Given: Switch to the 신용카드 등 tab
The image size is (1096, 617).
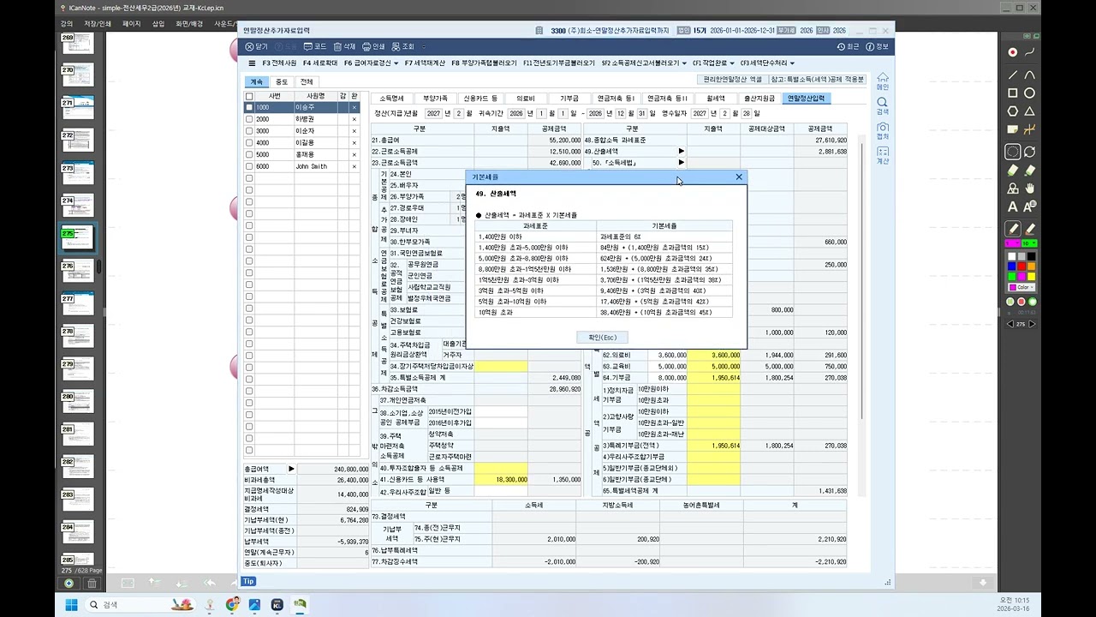Looking at the screenshot, I should click(479, 99).
